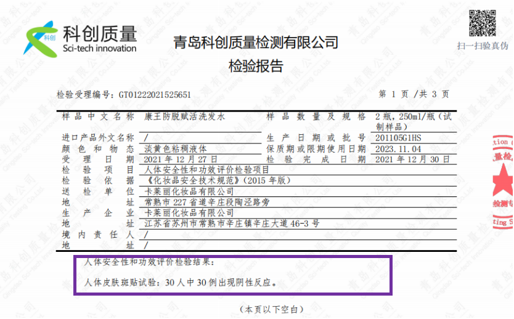Image resolution: width=514 pixels, height=319 pixels.
Task: Click the label 检验依据
Action: [x=98, y=180]
